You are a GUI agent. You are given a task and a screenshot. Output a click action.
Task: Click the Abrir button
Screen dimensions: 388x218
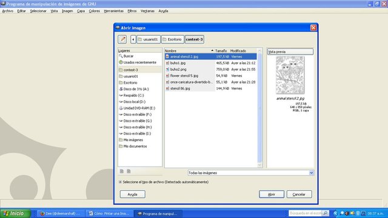pos(272,194)
